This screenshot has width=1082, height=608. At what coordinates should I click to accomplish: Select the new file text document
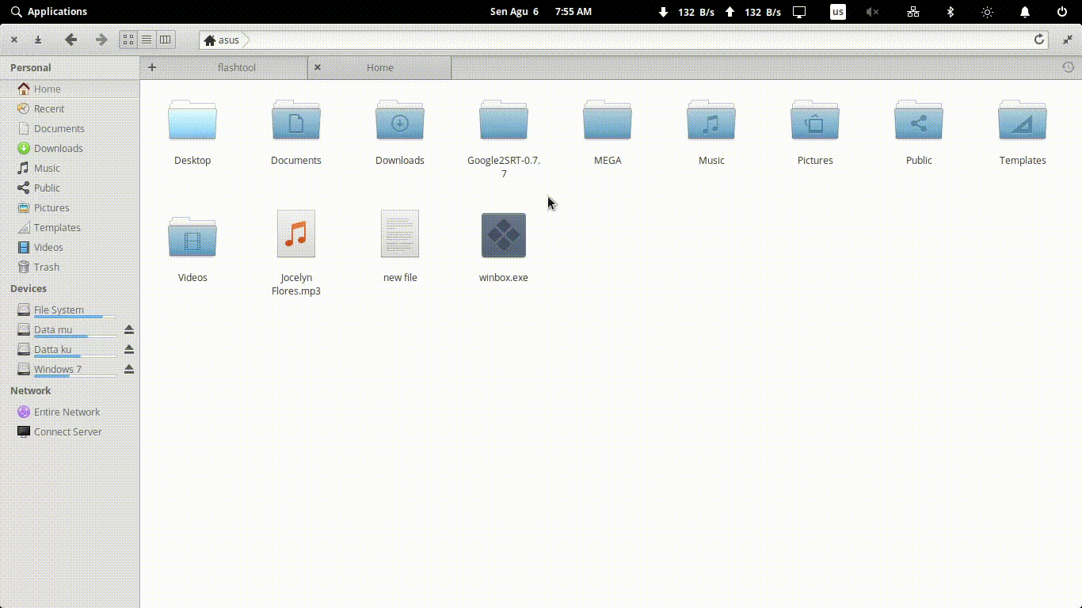(x=400, y=234)
